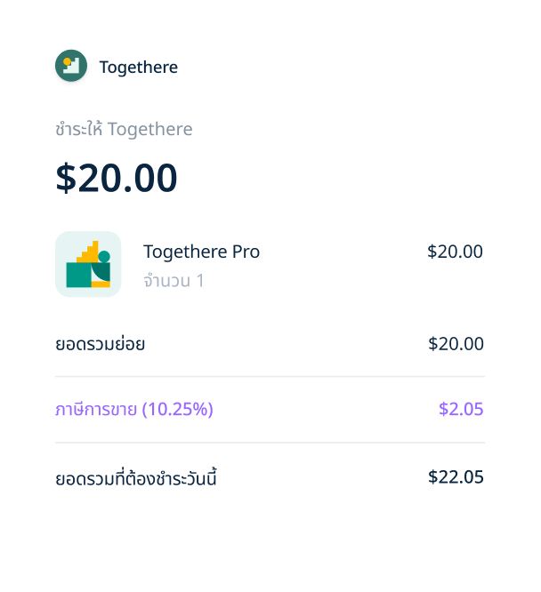
Task: Open the Togethere Pro product thumbnail
Action: (88, 264)
